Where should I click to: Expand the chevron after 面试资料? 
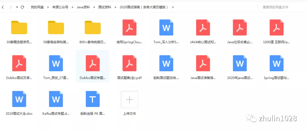tap(115, 7)
